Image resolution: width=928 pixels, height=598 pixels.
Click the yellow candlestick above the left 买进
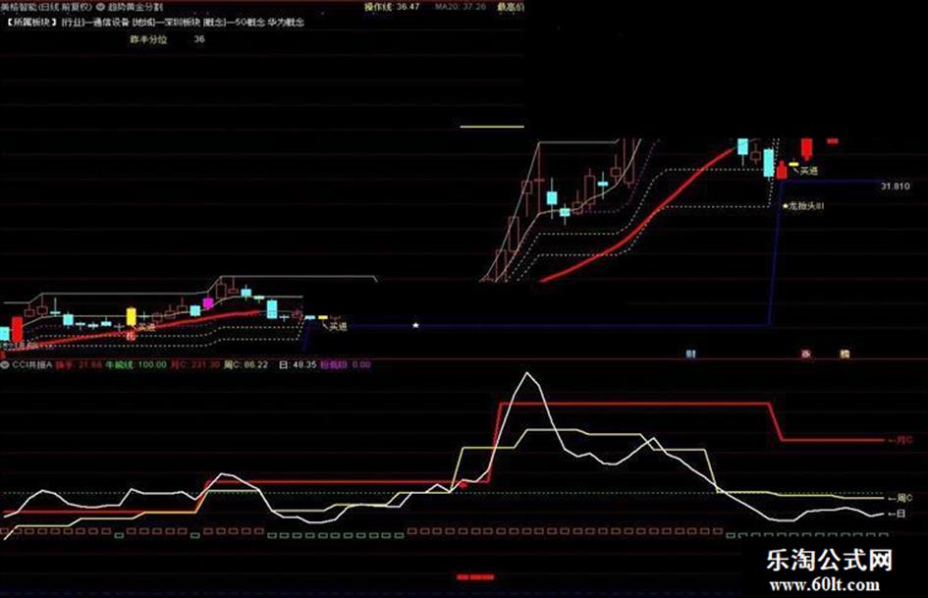(x=132, y=316)
